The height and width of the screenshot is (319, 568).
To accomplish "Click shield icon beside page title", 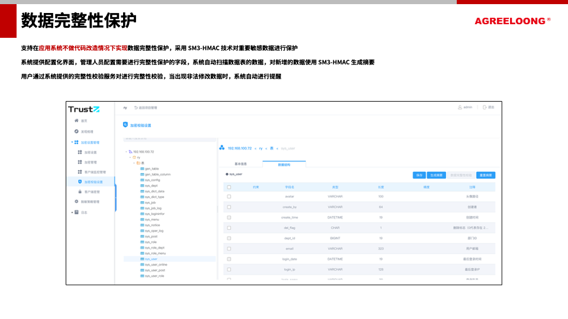I will click(125, 125).
